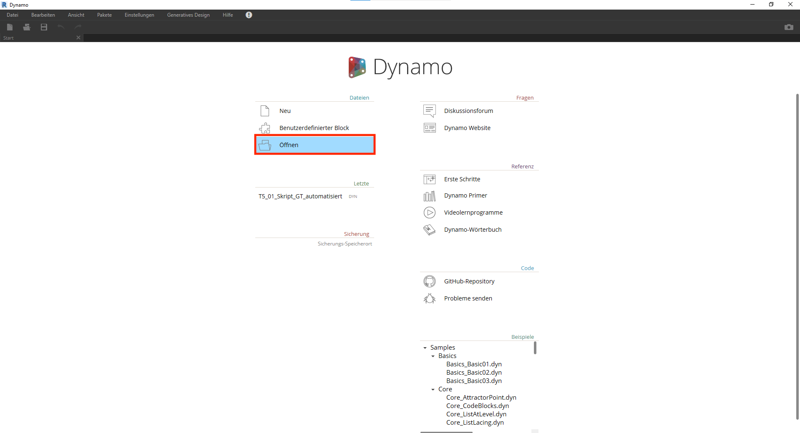Click the open file toolbar icon
Image resolution: width=800 pixels, height=433 pixels.
click(x=27, y=27)
